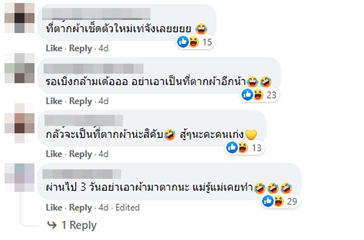Like the first comment about the towel rack
The height and width of the screenshot is (240, 364).
(x=54, y=49)
